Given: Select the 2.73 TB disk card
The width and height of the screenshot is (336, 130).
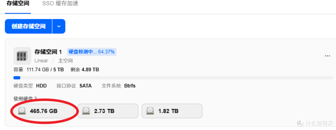Looking at the screenshot, I should click(108, 111).
